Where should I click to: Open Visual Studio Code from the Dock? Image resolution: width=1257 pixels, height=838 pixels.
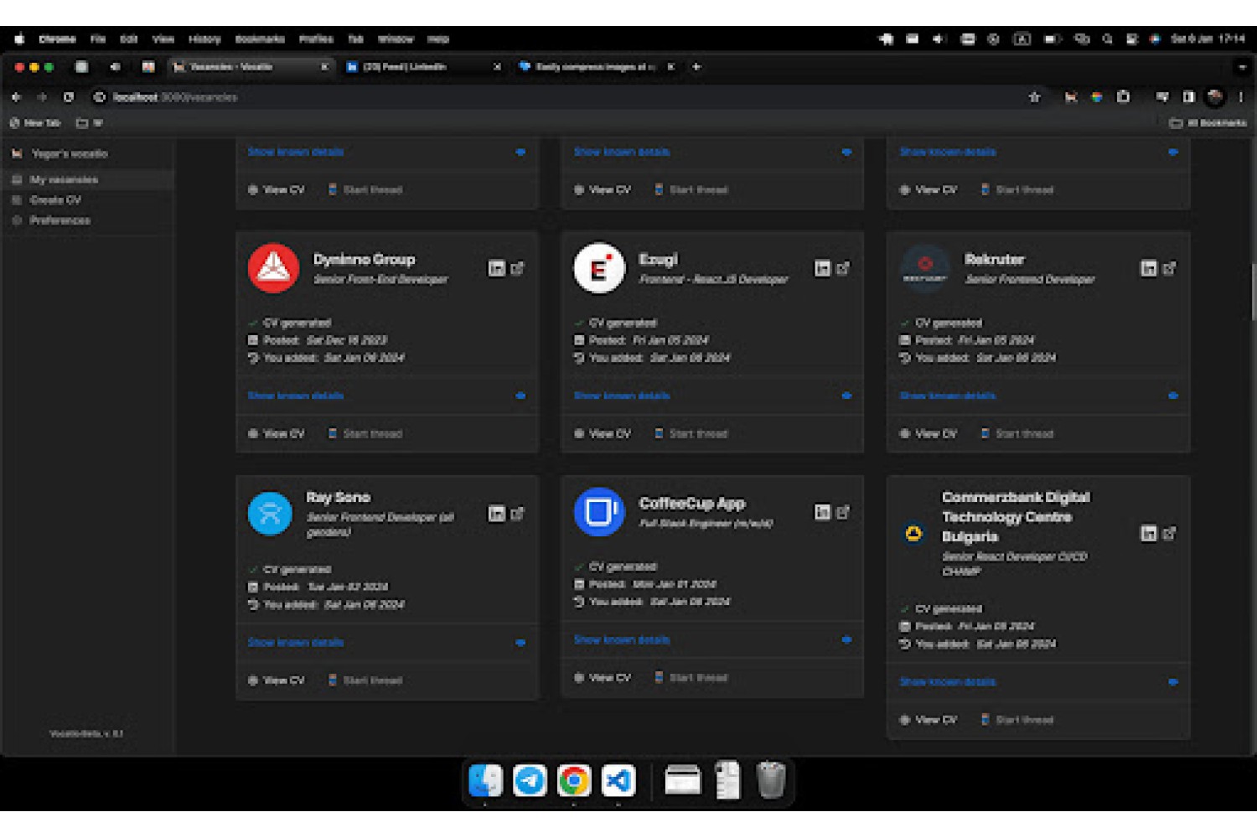tap(618, 781)
